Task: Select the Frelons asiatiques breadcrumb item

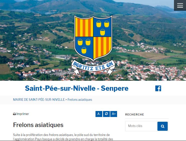Action: tap(80, 99)
